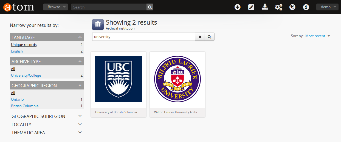Open the Admin gears icon menu

tap(279, 7)
